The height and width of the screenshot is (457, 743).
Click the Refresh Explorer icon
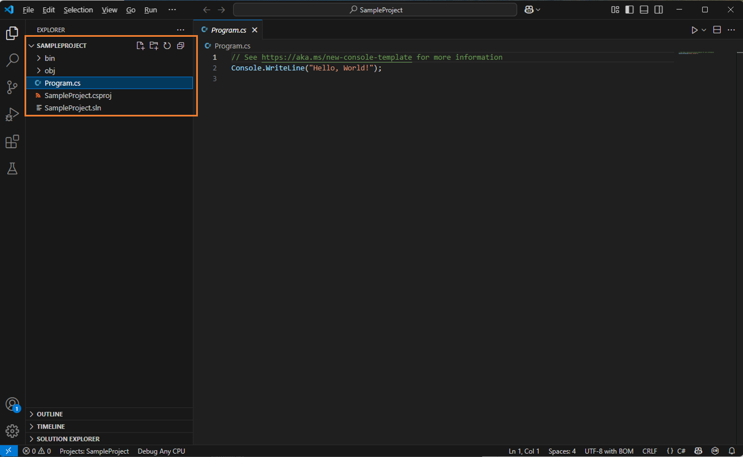167,46
